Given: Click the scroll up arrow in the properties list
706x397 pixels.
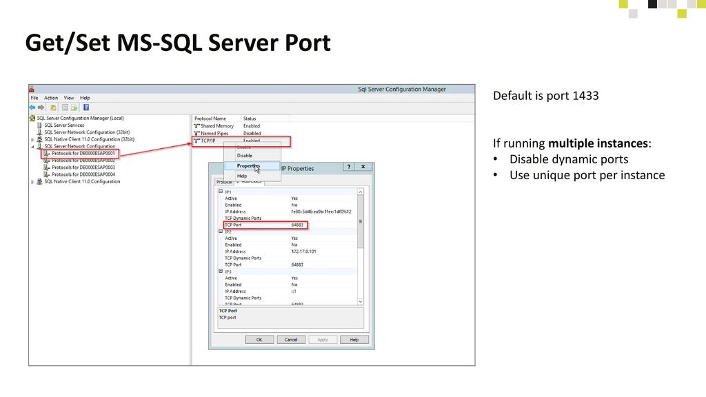Looking at the screenshot, I should [x=360, y=192].
